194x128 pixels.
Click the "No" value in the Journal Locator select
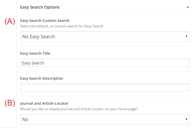(25, 119)
